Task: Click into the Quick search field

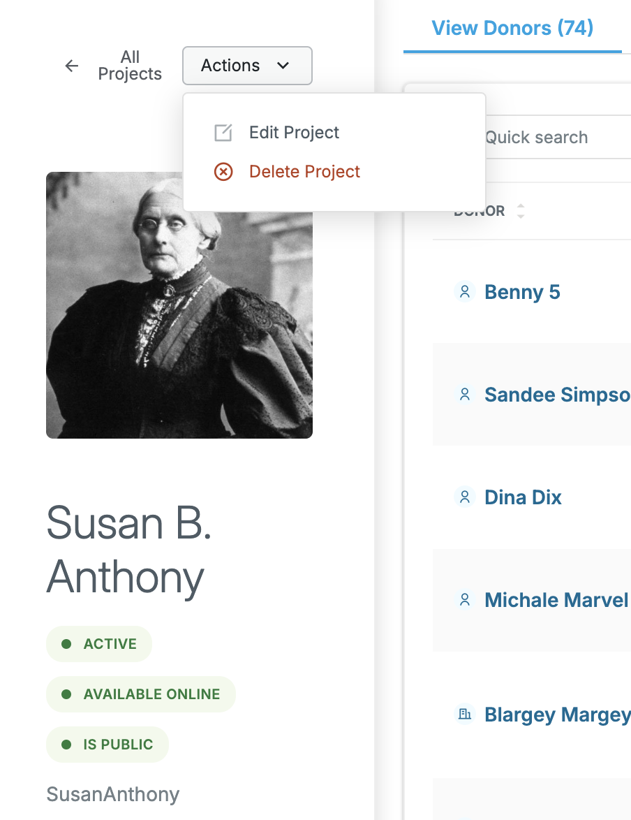Action: 557,137
